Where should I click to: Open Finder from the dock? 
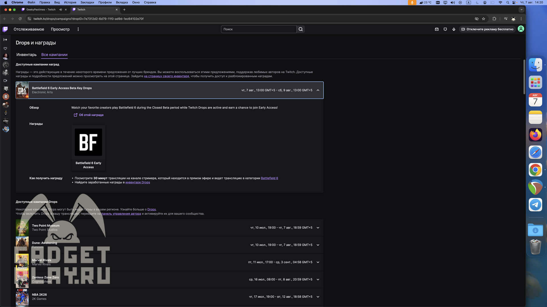[x=535, y=65]
